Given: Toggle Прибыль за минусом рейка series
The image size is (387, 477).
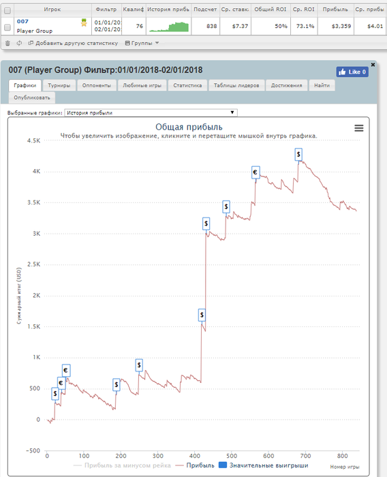Looking at the screenshot, I should [x=122, y=465].
